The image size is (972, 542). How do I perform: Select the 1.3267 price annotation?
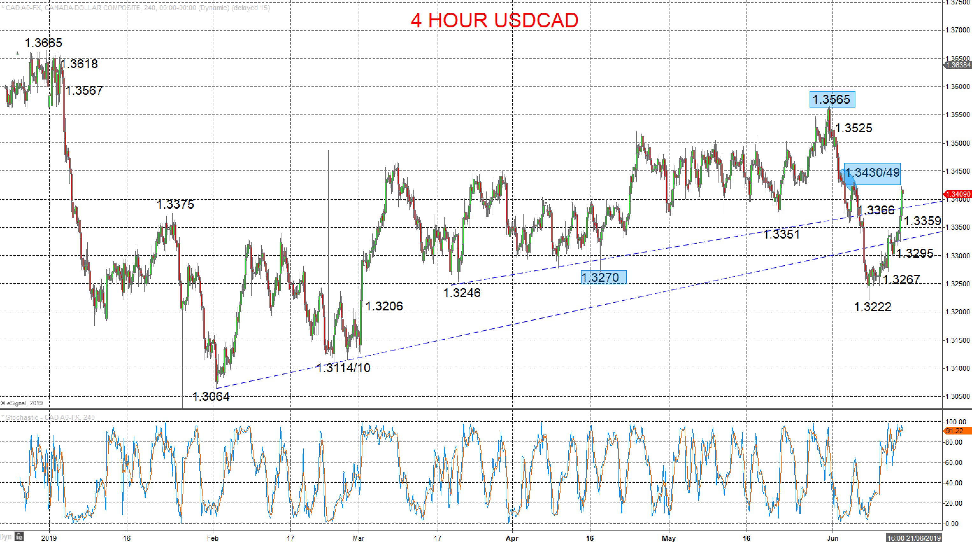coord(901,279)
